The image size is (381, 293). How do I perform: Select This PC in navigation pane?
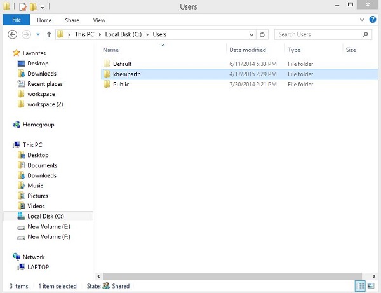pyautogui.click(x=32, y=145)
